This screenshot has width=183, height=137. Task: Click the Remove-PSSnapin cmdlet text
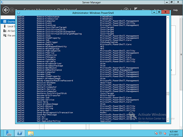point(46,57)
